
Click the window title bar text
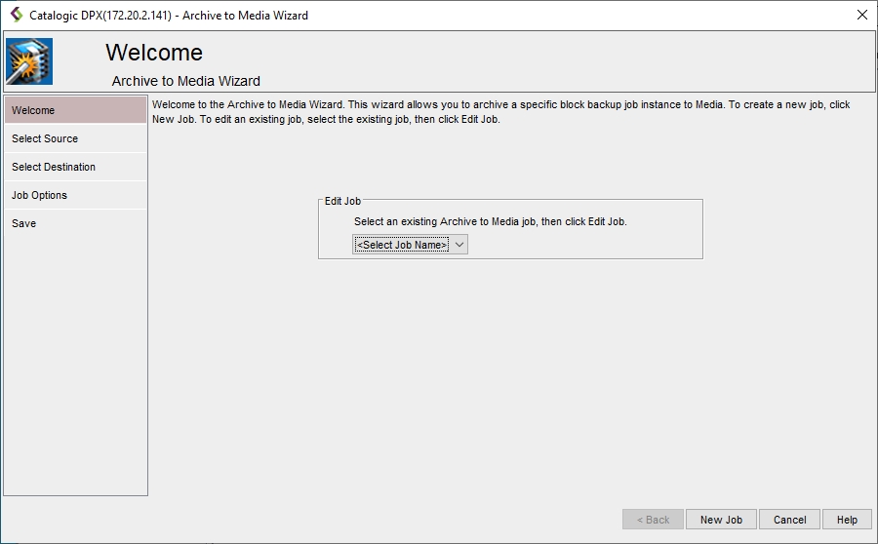point(169,15)
